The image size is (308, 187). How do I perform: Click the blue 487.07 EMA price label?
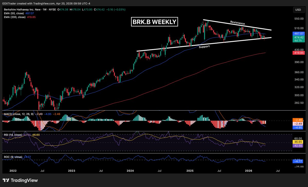(298, 34)
